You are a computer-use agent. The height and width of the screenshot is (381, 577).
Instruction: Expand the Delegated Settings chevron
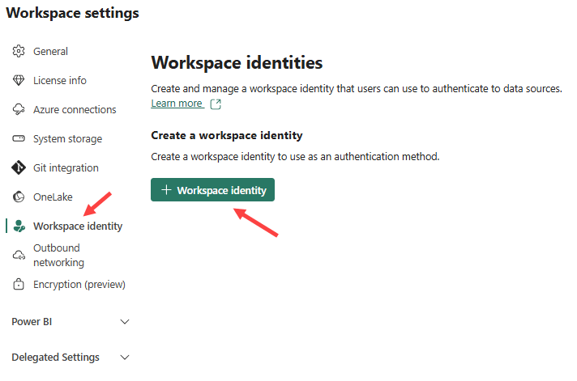click(125, 357)
